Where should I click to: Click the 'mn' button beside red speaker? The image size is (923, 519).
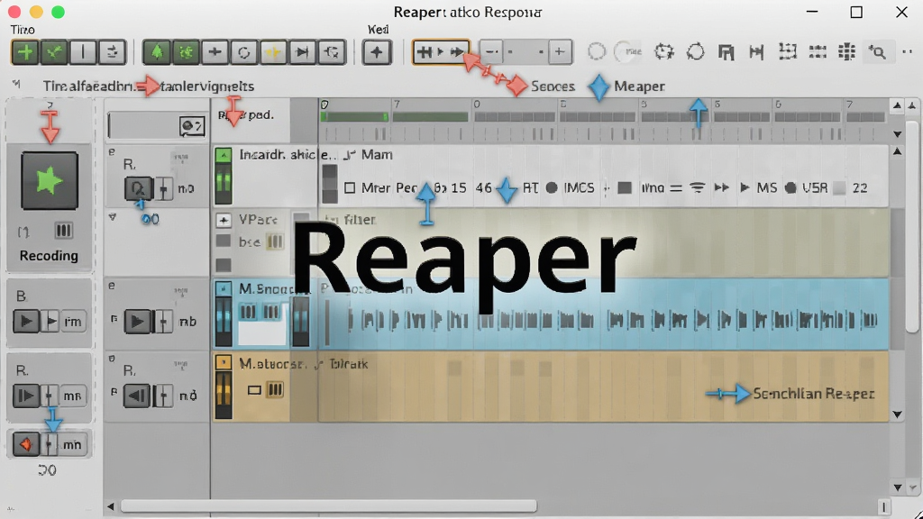tap(72, 444)
